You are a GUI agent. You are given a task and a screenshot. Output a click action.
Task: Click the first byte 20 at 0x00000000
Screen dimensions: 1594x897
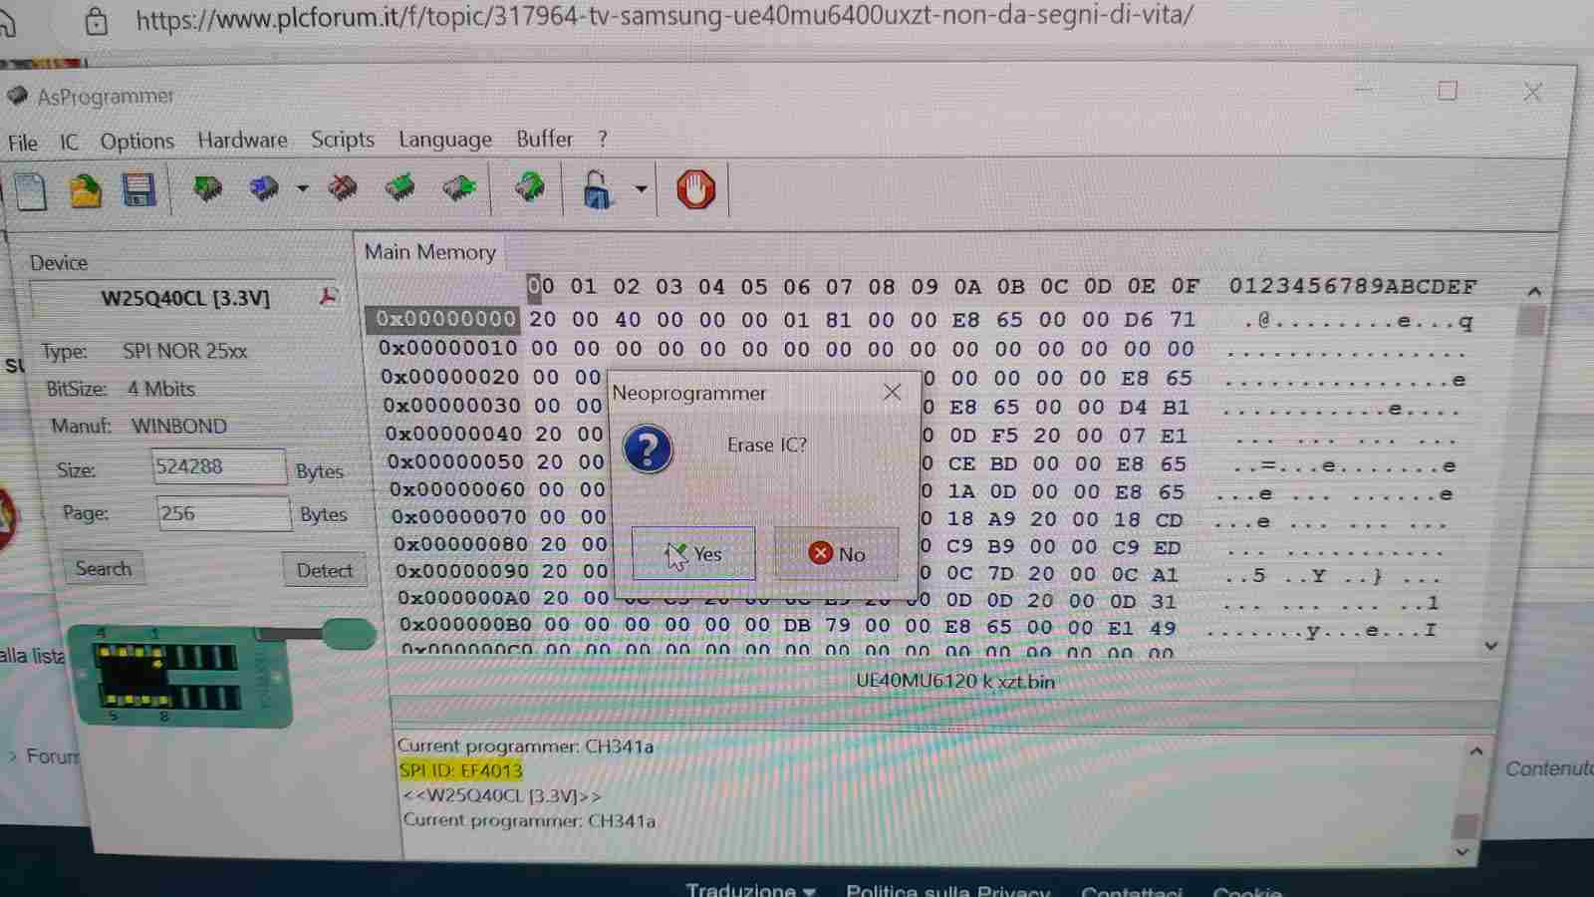tap(543, 319)
